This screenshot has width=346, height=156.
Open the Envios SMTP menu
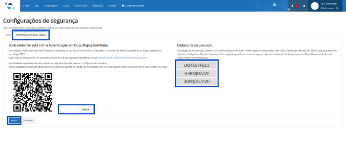(x=81, y=6)
